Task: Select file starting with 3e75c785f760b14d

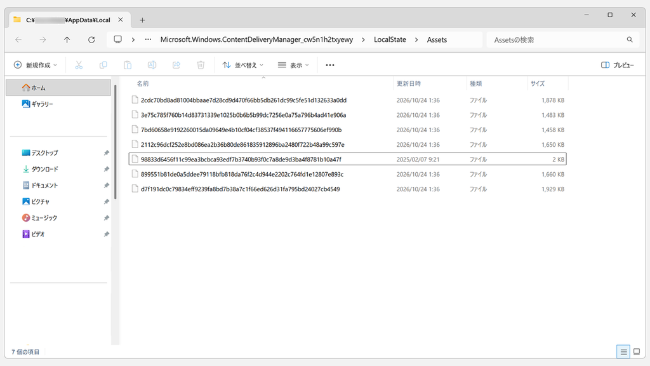Action: click(347, 115)
